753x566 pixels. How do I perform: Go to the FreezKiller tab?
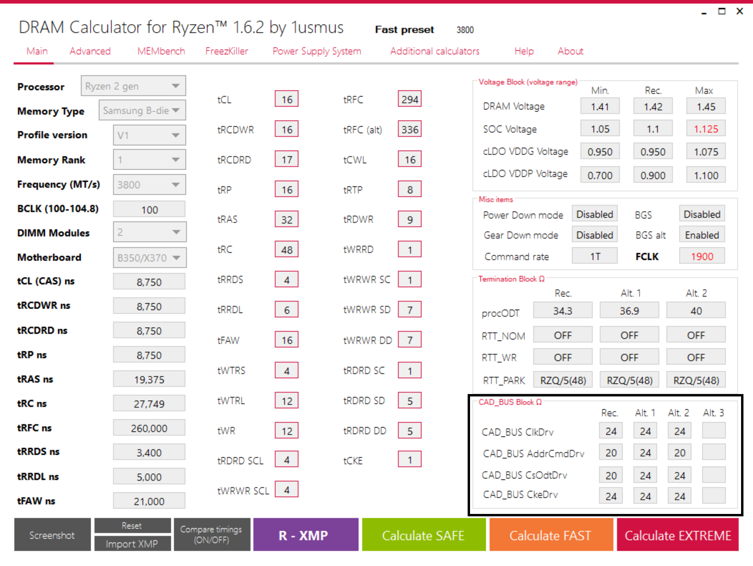[x=227, y=51]
